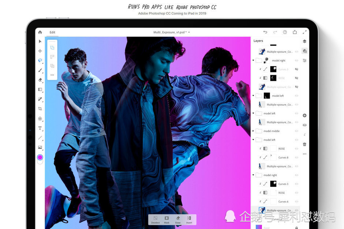Choose the Move transform tool
This screenshot has height=229, width=344.
point(40,51)
